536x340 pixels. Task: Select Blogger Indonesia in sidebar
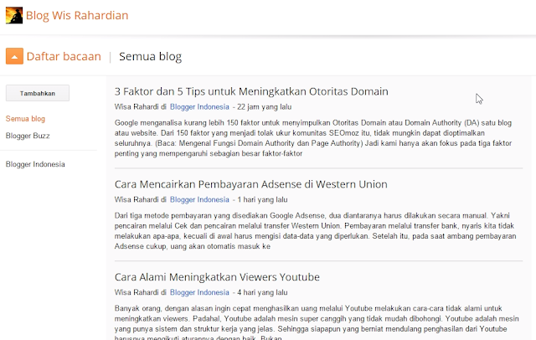(35, 164)
